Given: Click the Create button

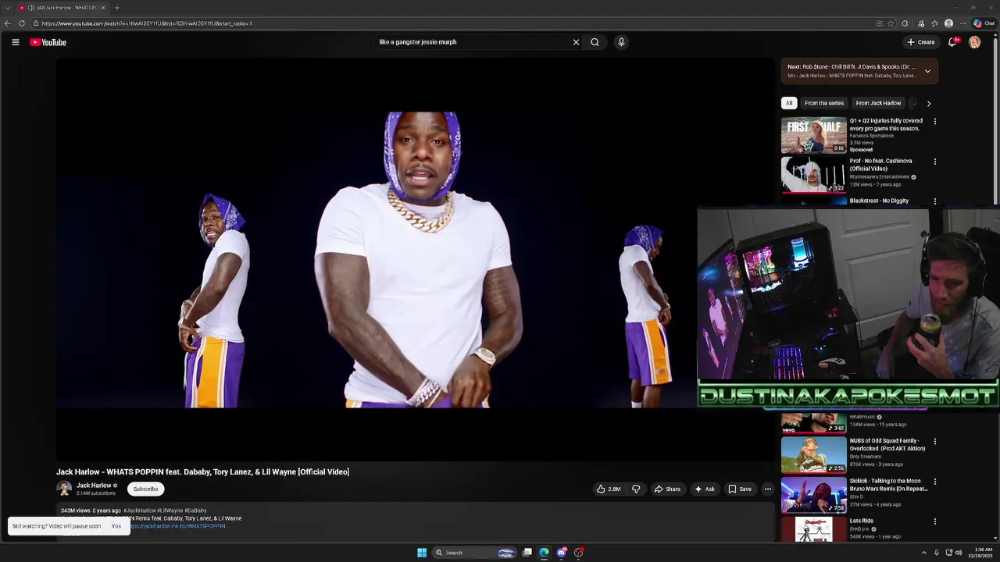Looking at the screenshot, I should pos(920,42).
